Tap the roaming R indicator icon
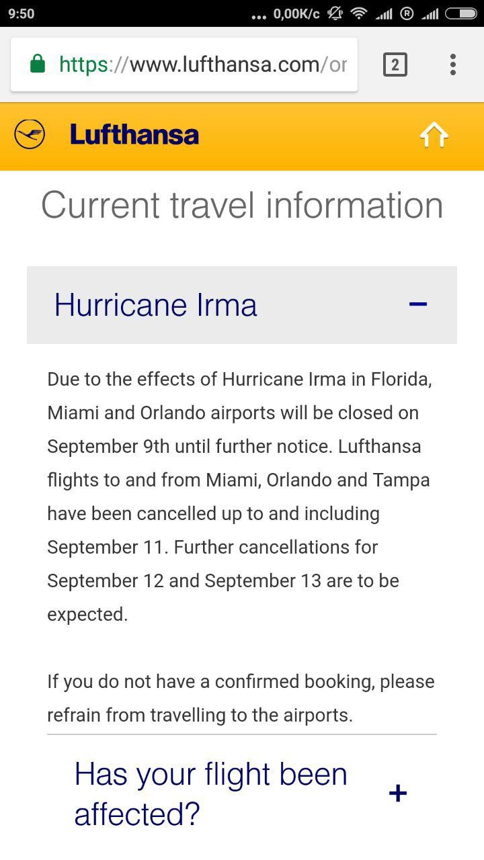This screenshot has width=484, height=860. [406, 13]
